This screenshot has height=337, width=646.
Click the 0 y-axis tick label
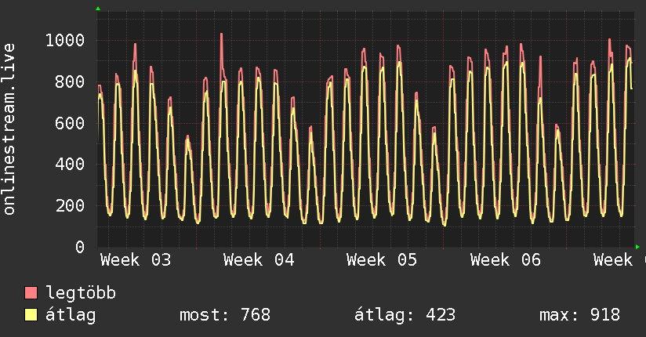point(80,248)
